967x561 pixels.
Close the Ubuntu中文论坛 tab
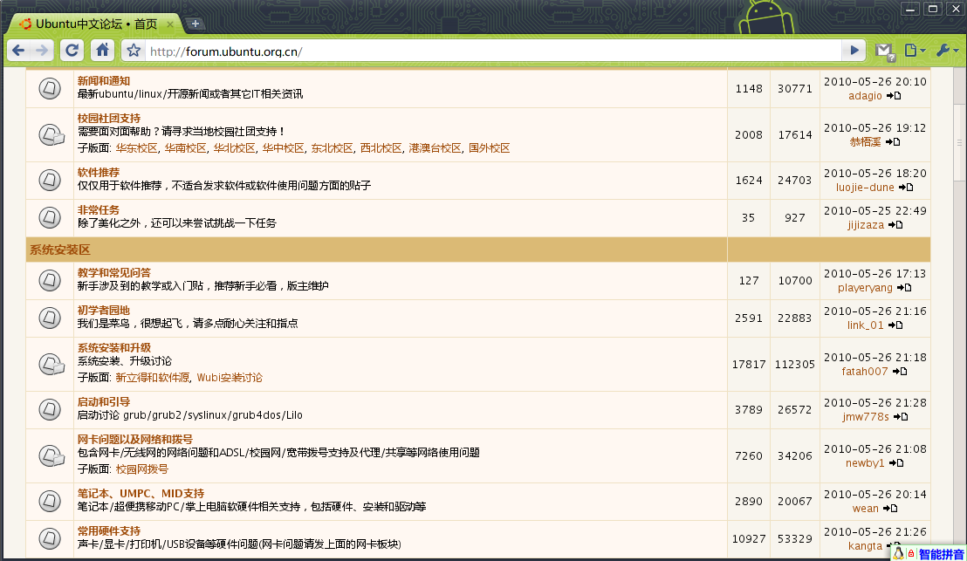click(170, 24)
